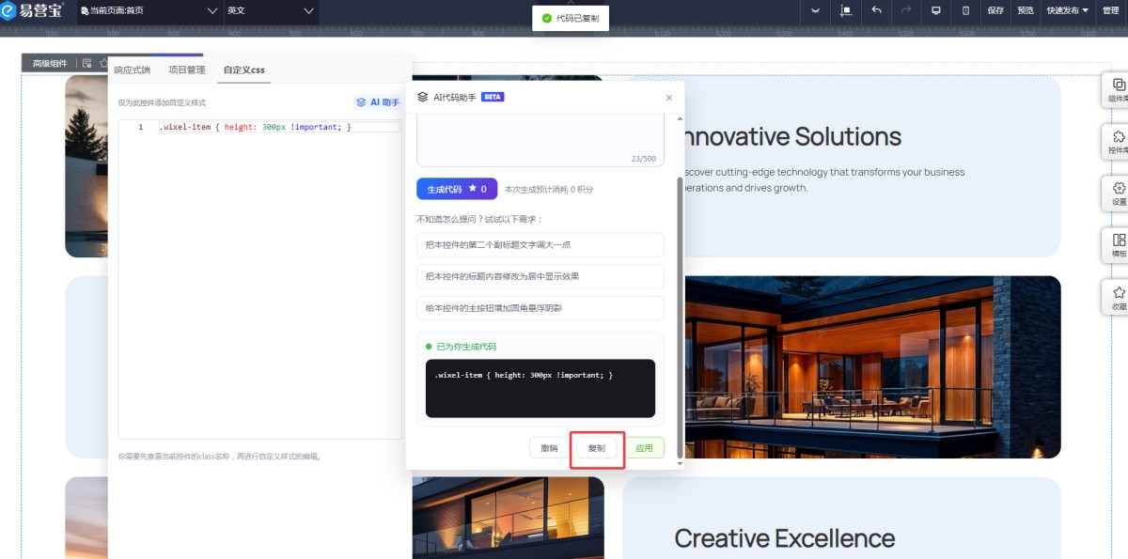The image size is (1128, 559).
Task: Switch to mobile preview mode
Action: 965,11
